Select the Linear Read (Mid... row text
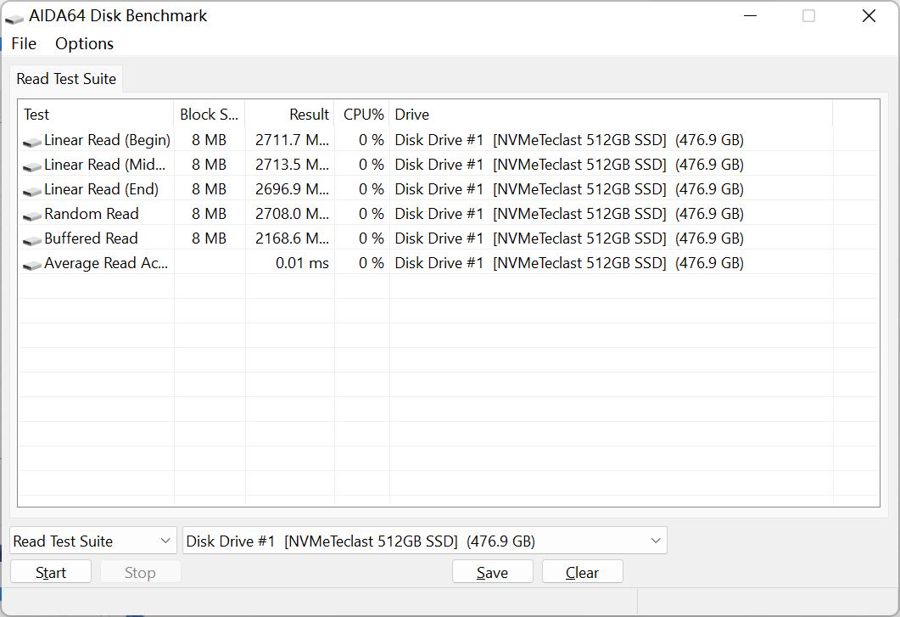900x617 pixels. click(105, 165)
